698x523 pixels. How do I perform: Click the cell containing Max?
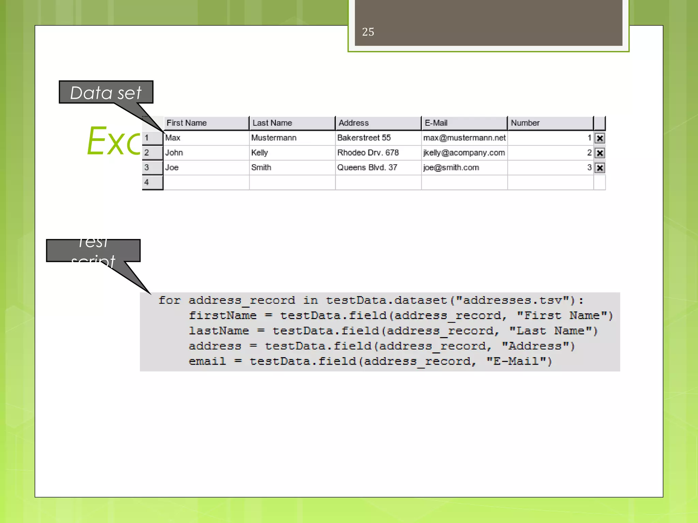(x=206, y=138)
